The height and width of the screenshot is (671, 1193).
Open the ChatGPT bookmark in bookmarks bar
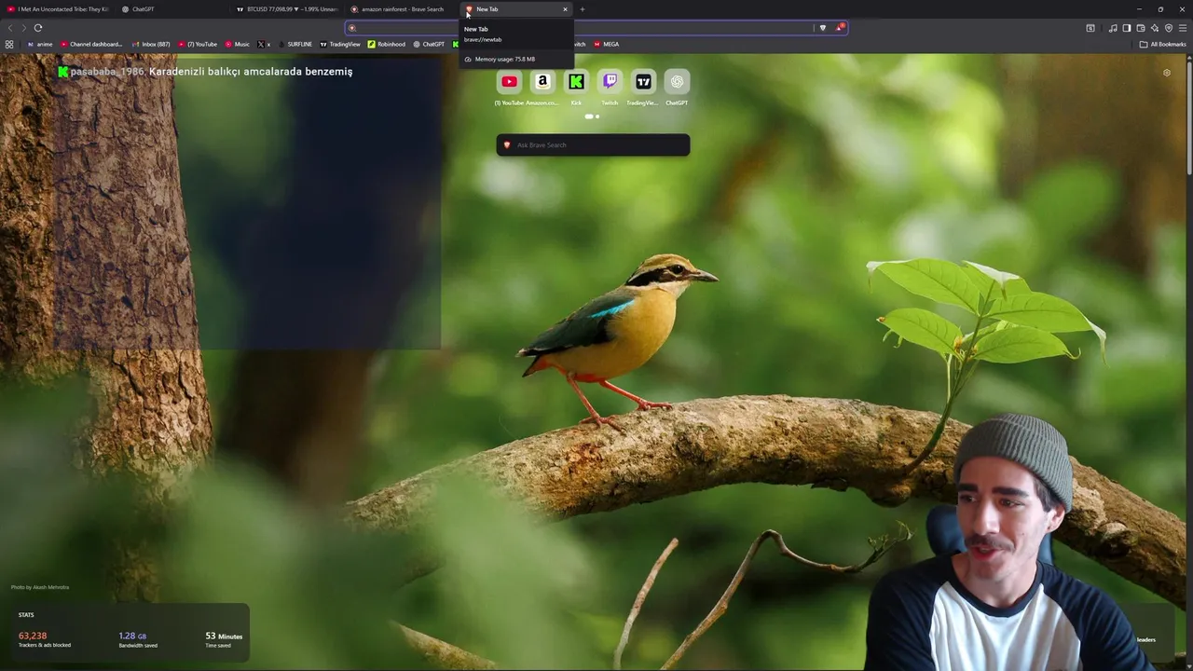coord(429,44)
